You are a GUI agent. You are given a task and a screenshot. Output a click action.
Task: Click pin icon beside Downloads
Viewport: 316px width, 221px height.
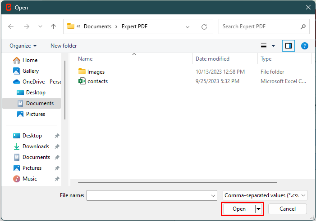(57, 146)
